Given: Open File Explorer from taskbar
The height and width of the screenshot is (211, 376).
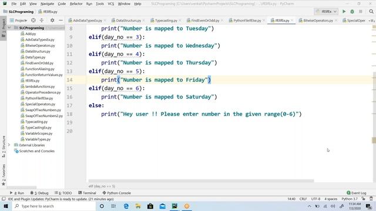Looking at the screenshot, I should tap(138, 206).
